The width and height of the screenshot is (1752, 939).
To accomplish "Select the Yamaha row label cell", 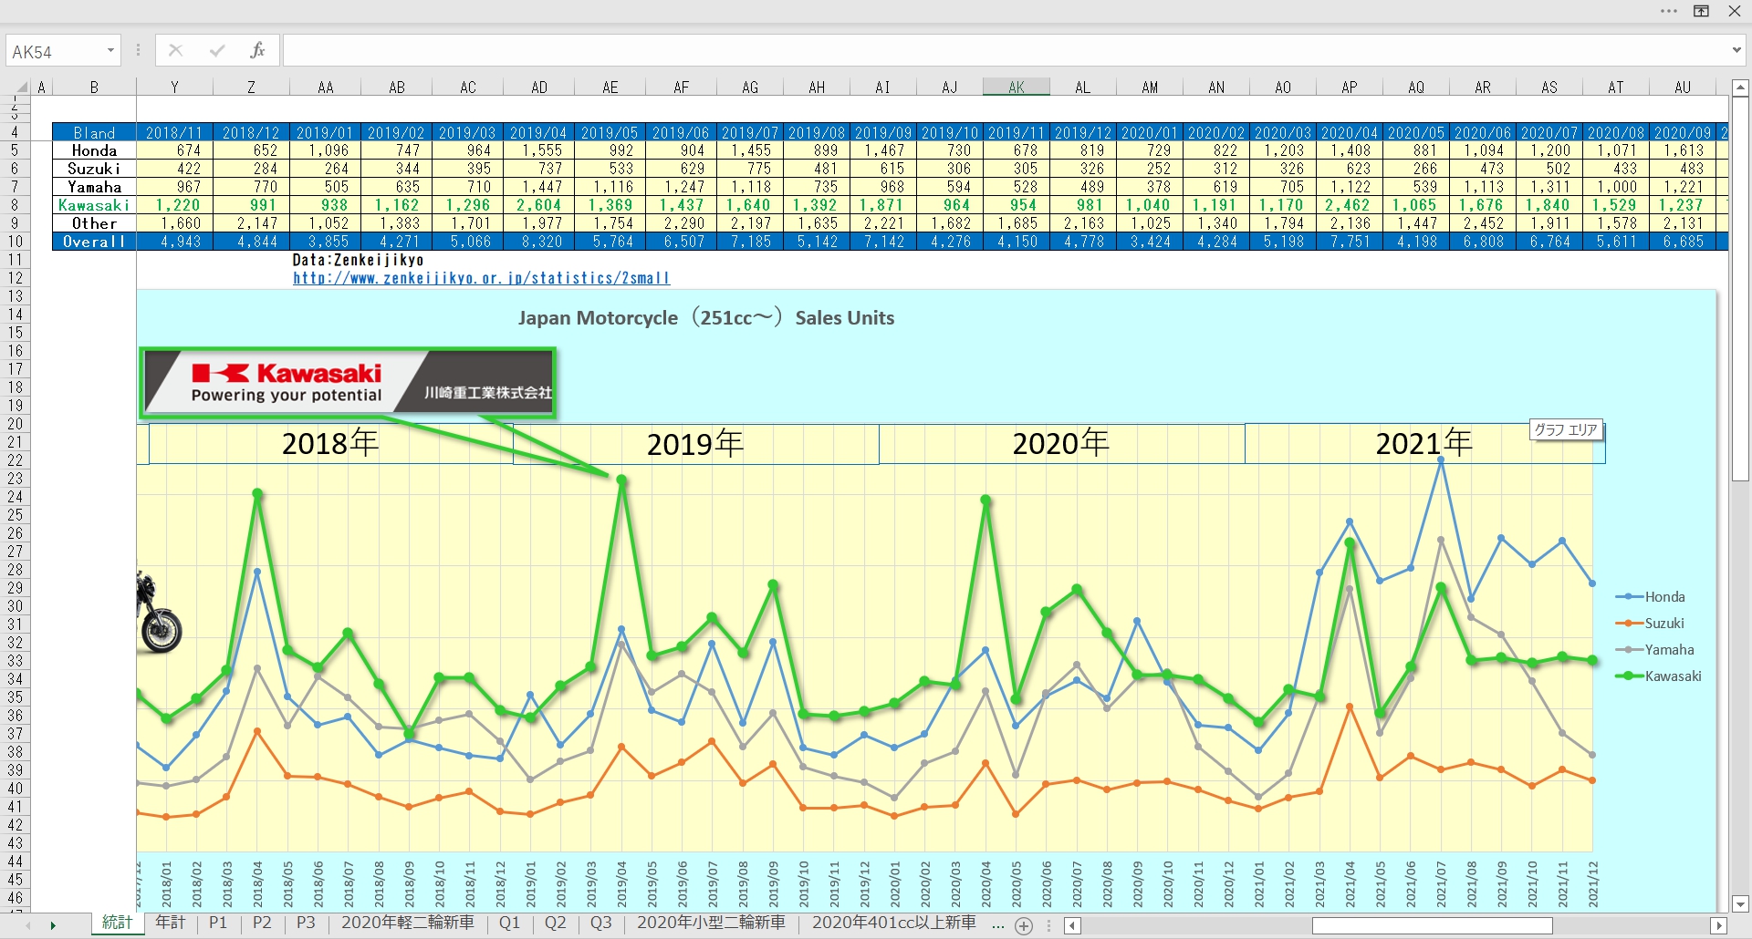I will pos(94,187).
